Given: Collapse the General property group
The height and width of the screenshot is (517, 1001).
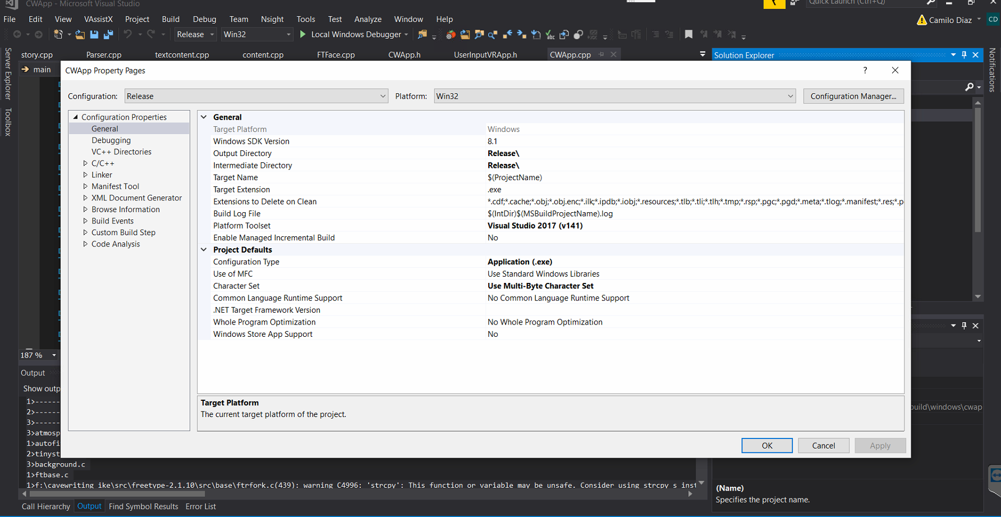Looking at the screenshot, I should click(204, 117).
